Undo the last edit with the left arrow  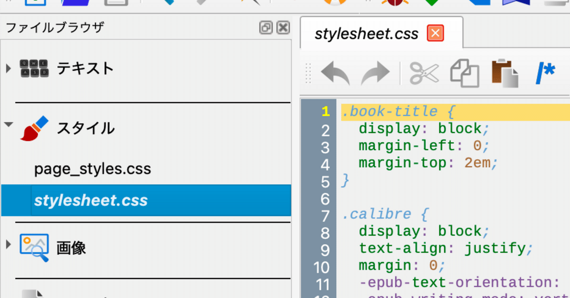click(335, 74)
